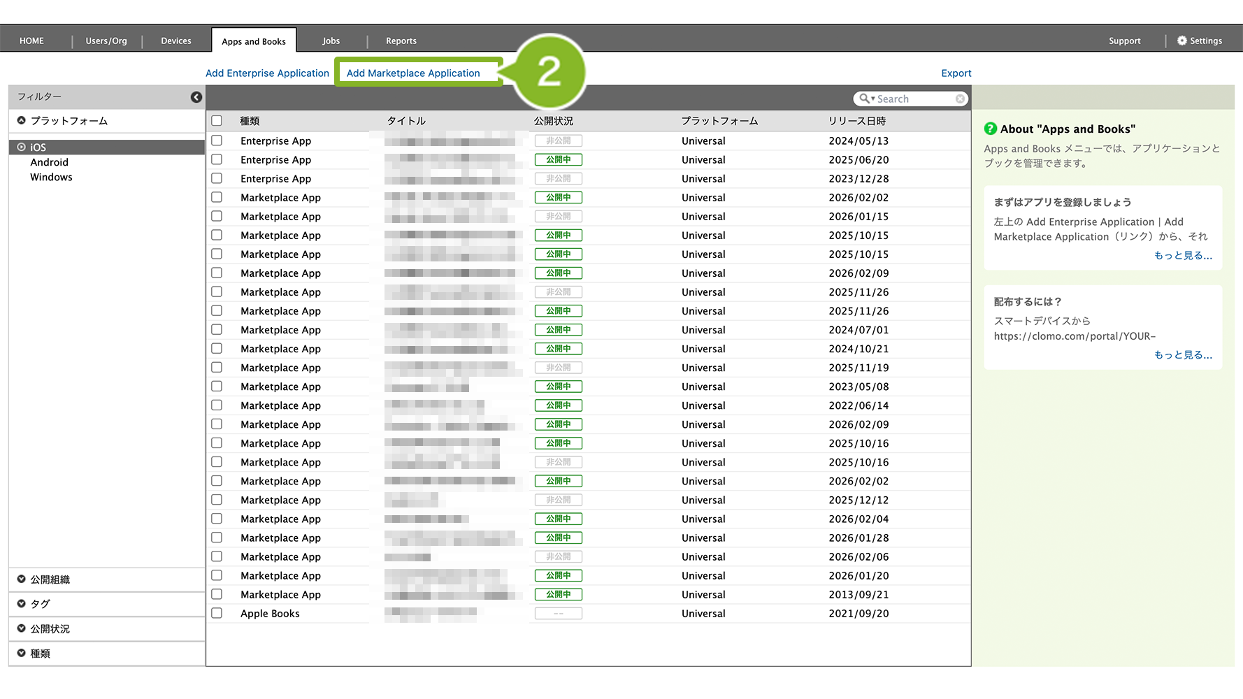Collapse the filter panel arrow icon

(x=196, y=97)
